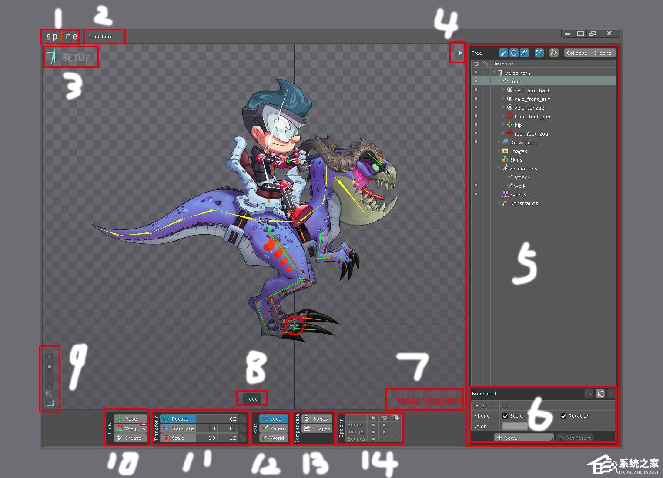Screen dimensions: 663x478
Task: Expand the velo_arm_back bone node
Action: (x=503, y=90)
